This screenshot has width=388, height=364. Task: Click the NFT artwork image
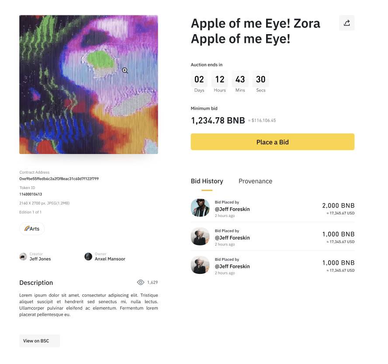pyautogui.click(x=89, y=84)
